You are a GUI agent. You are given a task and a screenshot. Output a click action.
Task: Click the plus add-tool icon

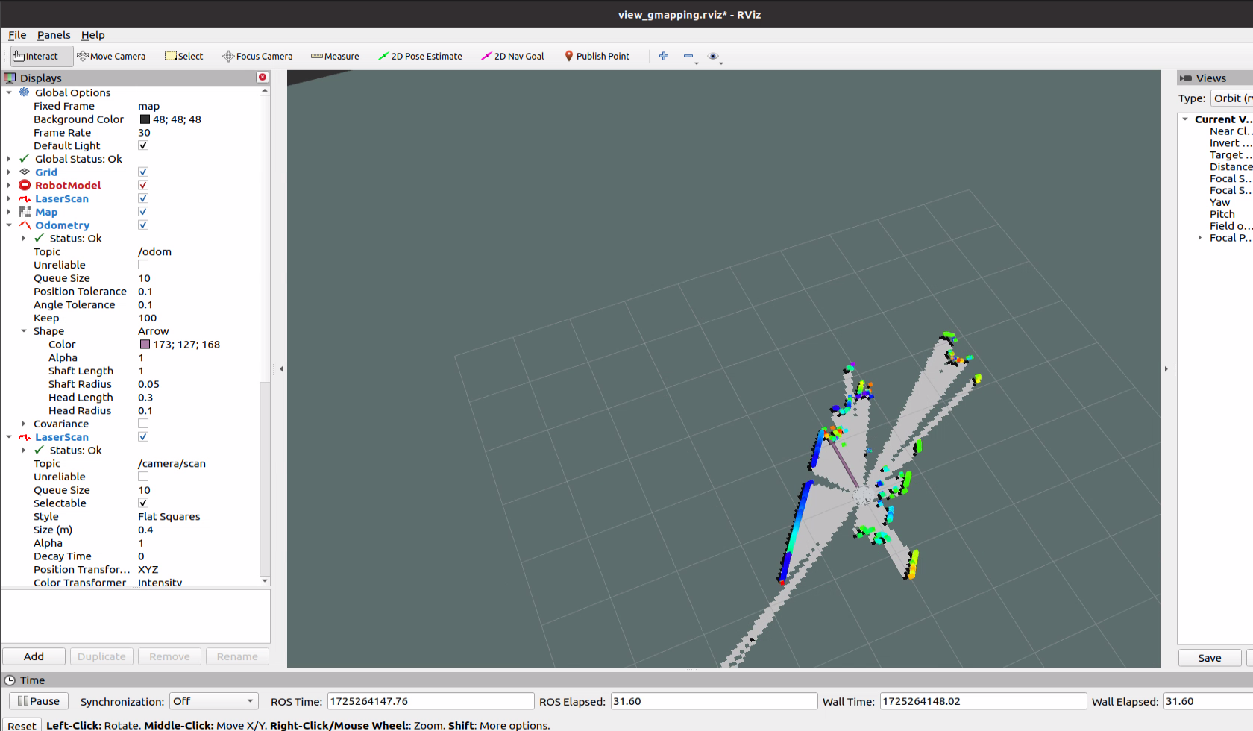coord(664,56)
